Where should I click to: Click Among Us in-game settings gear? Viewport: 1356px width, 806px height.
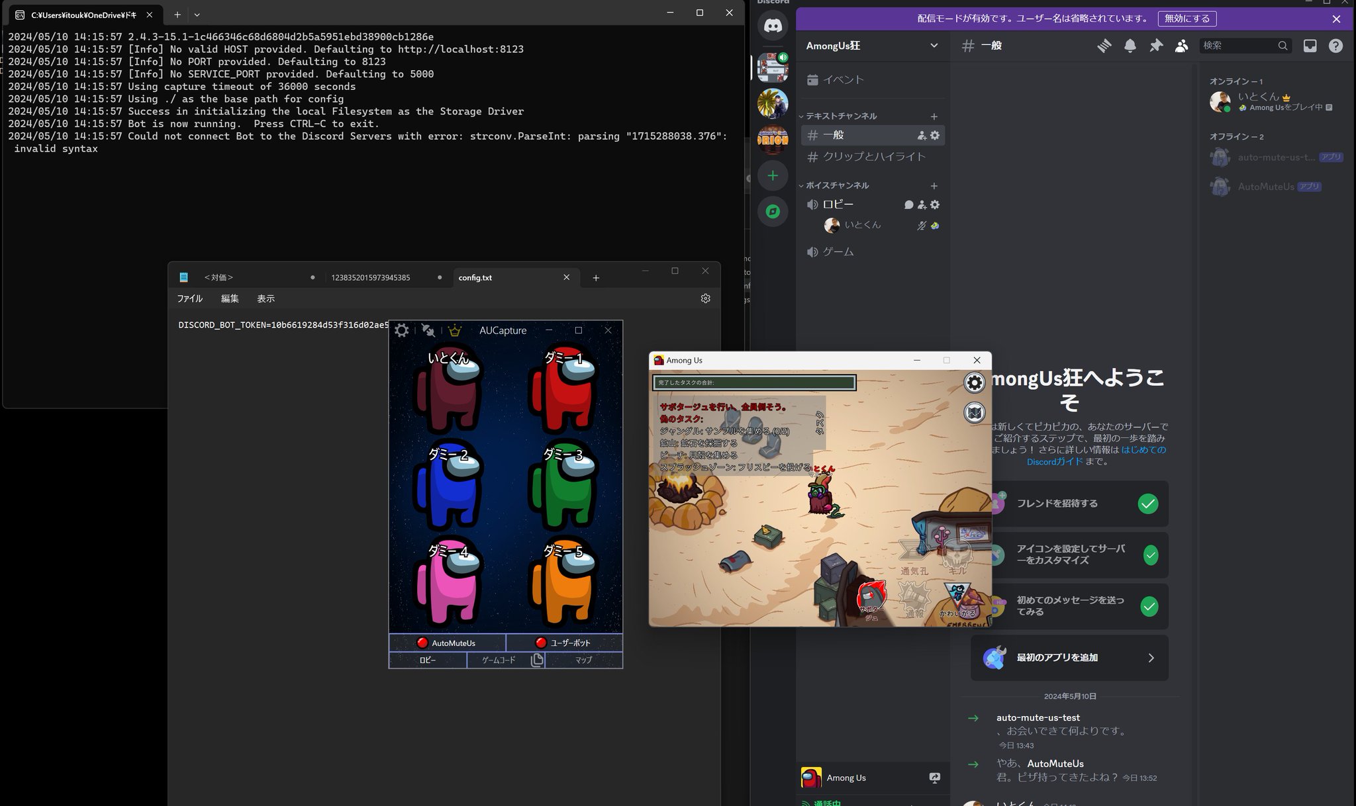(x=974, y=382)
